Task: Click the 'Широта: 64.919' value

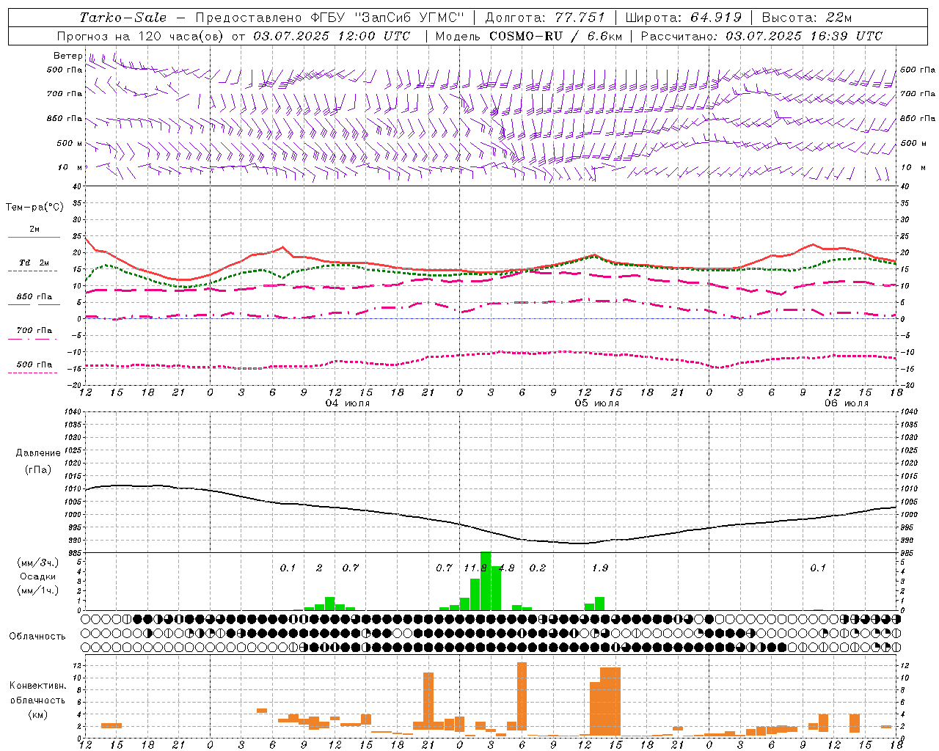Action: click(683, 18)
